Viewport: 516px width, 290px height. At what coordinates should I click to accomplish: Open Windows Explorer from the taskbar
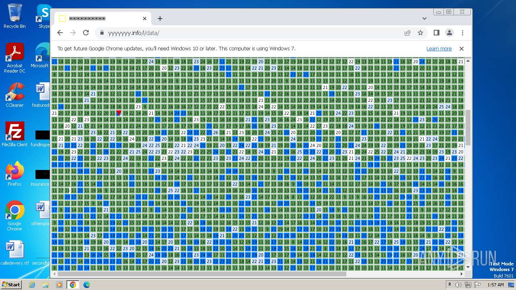[46, 285]
